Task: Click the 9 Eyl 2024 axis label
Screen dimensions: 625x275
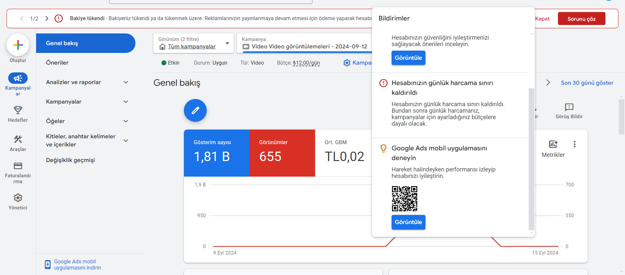Action: click(225, 253)
